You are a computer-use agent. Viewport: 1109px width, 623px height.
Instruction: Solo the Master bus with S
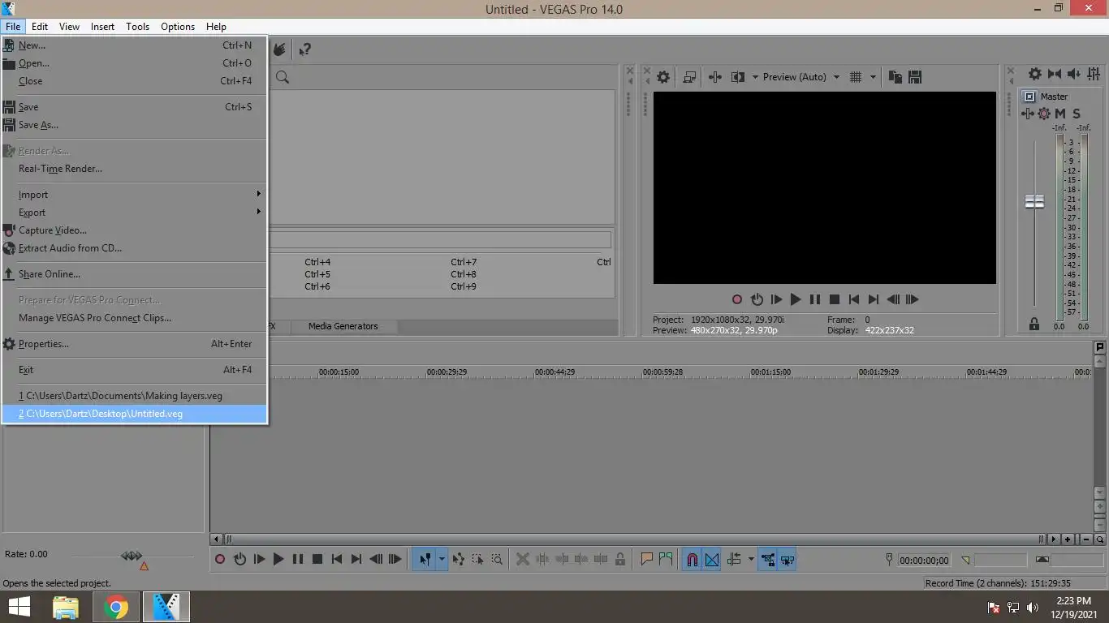(1077, 114)
